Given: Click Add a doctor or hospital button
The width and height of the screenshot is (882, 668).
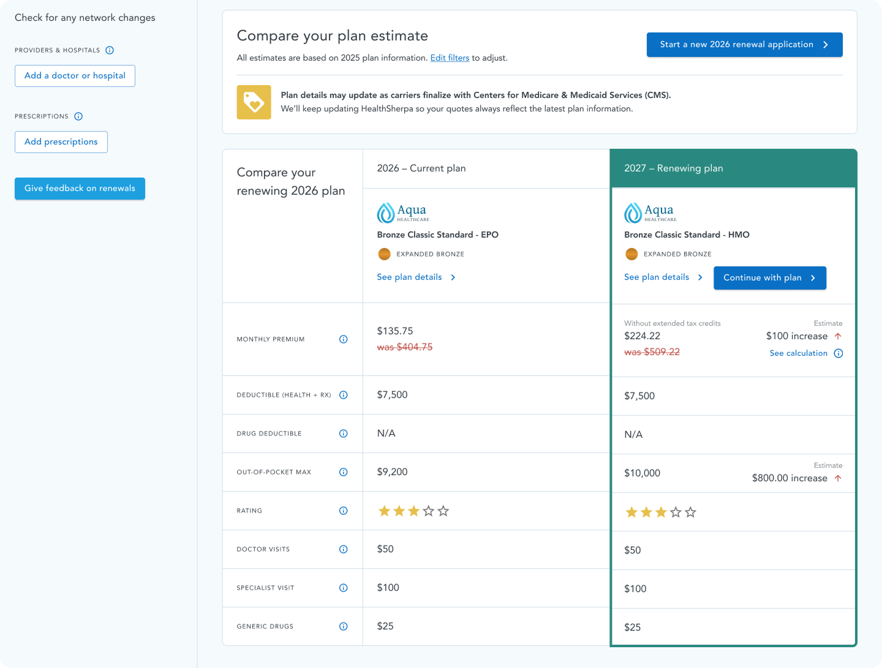Looking at the screenshot, I should point(75,76).
